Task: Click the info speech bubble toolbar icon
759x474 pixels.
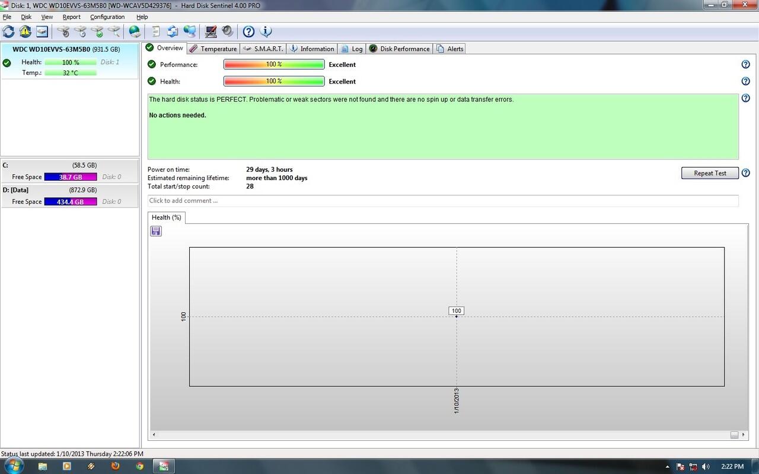Action: click(x=266, y=31)
